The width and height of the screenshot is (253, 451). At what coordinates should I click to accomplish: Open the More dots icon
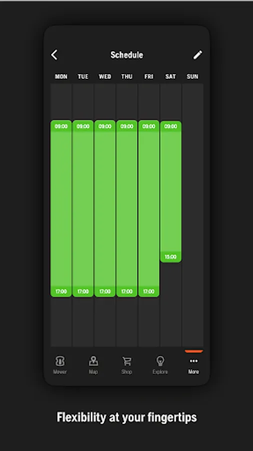pos(193,361)
